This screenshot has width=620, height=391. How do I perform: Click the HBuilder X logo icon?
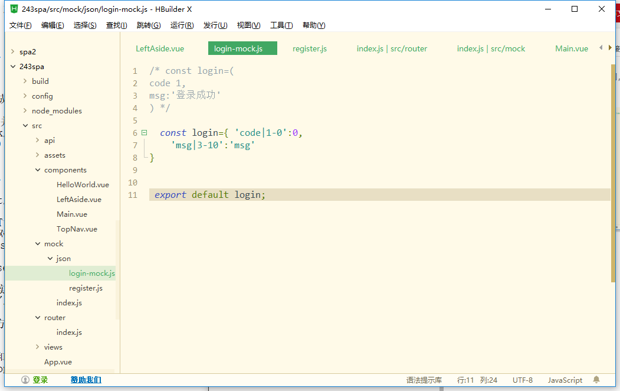14,9
